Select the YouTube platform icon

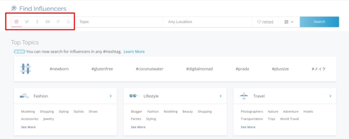[48, 22]
